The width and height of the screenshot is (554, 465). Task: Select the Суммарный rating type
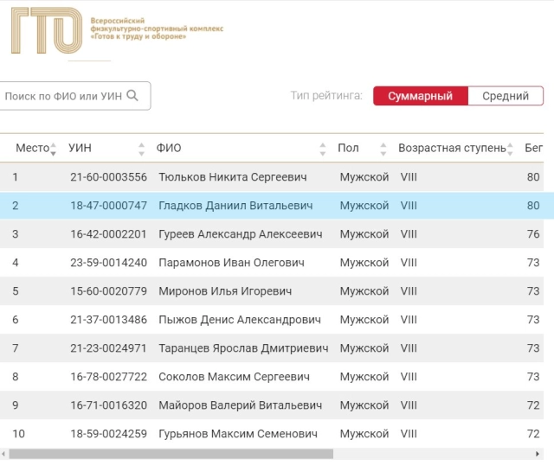point(421,96)
